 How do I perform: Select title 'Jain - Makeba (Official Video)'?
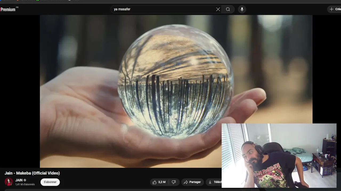(x=32, y=173)
